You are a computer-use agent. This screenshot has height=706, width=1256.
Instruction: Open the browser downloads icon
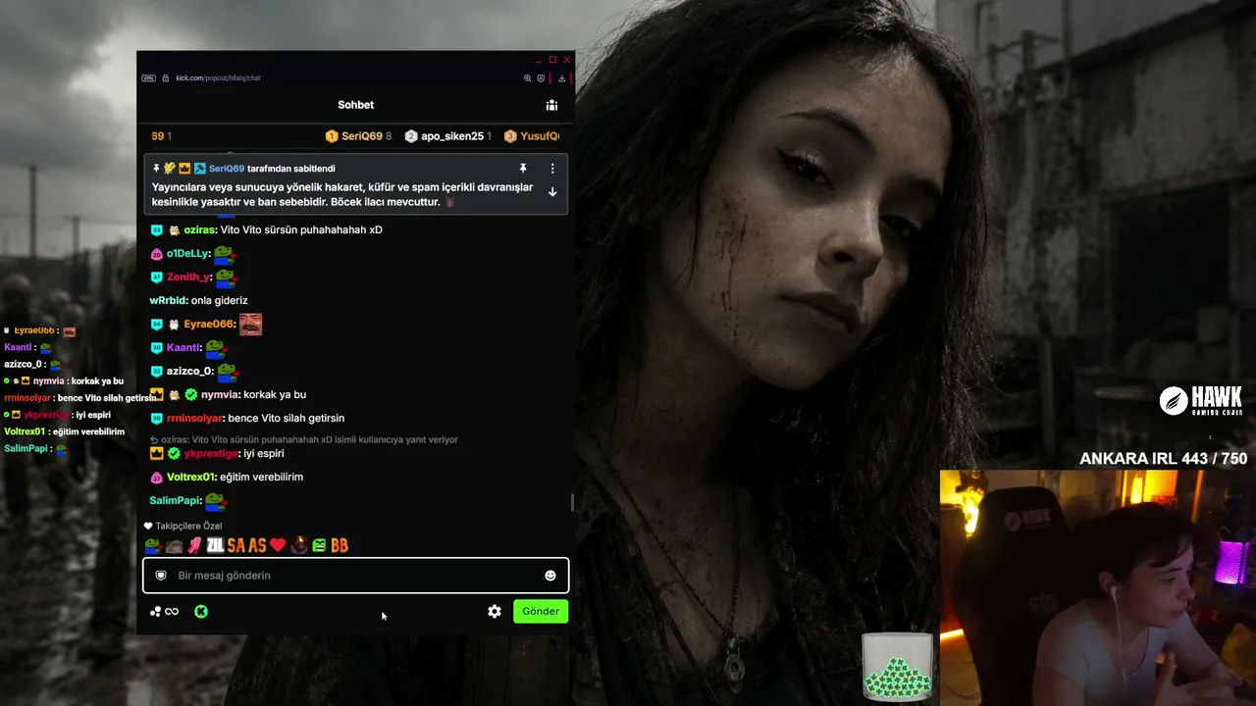point(561,78)
